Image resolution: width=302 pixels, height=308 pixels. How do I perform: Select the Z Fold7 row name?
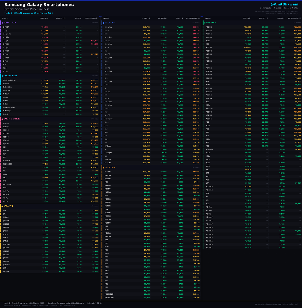[x=6, y=27]
